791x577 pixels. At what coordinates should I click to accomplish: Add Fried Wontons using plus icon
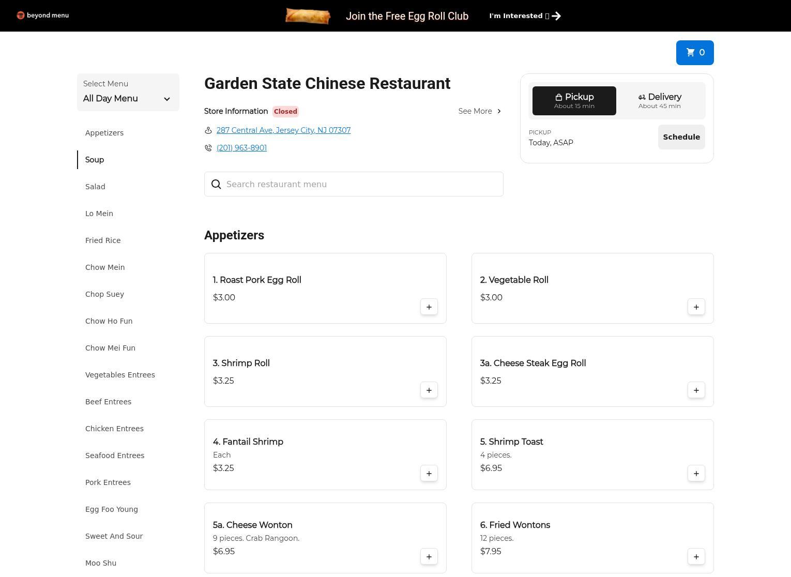tap(696, 557)
